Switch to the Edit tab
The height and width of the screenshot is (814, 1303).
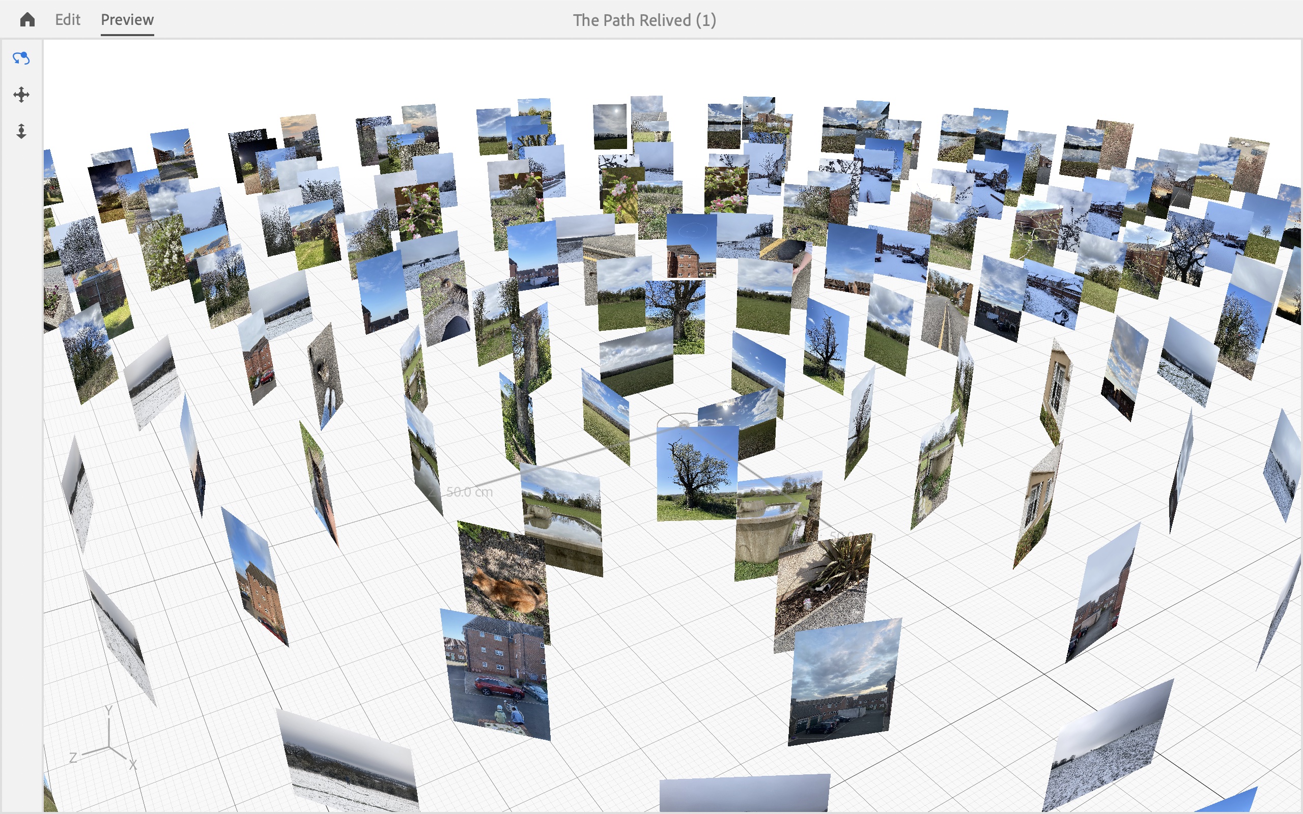point(67,20)
